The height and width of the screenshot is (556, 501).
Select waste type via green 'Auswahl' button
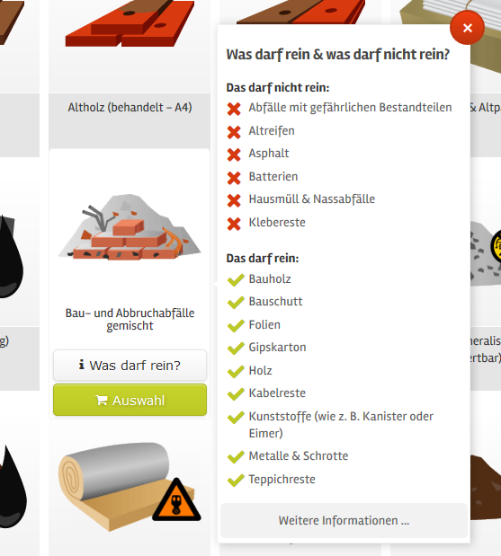[130, 400]
